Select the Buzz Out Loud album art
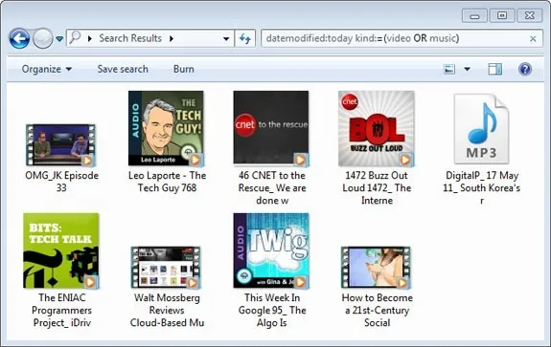The image size is (551, 347). pyautogui.click(x=377, y=128)
